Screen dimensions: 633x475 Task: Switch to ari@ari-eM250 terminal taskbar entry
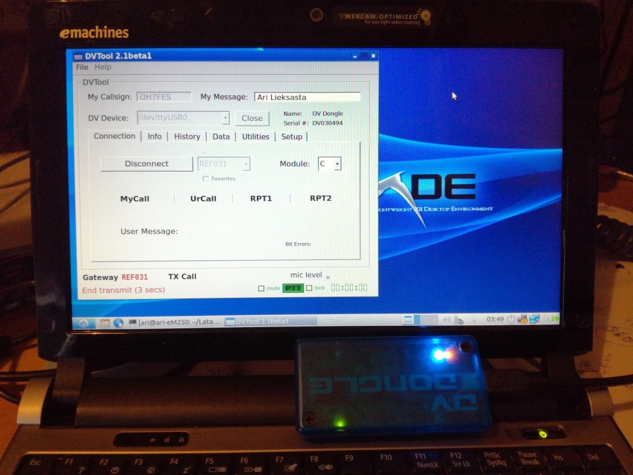[x=175, y=322]
